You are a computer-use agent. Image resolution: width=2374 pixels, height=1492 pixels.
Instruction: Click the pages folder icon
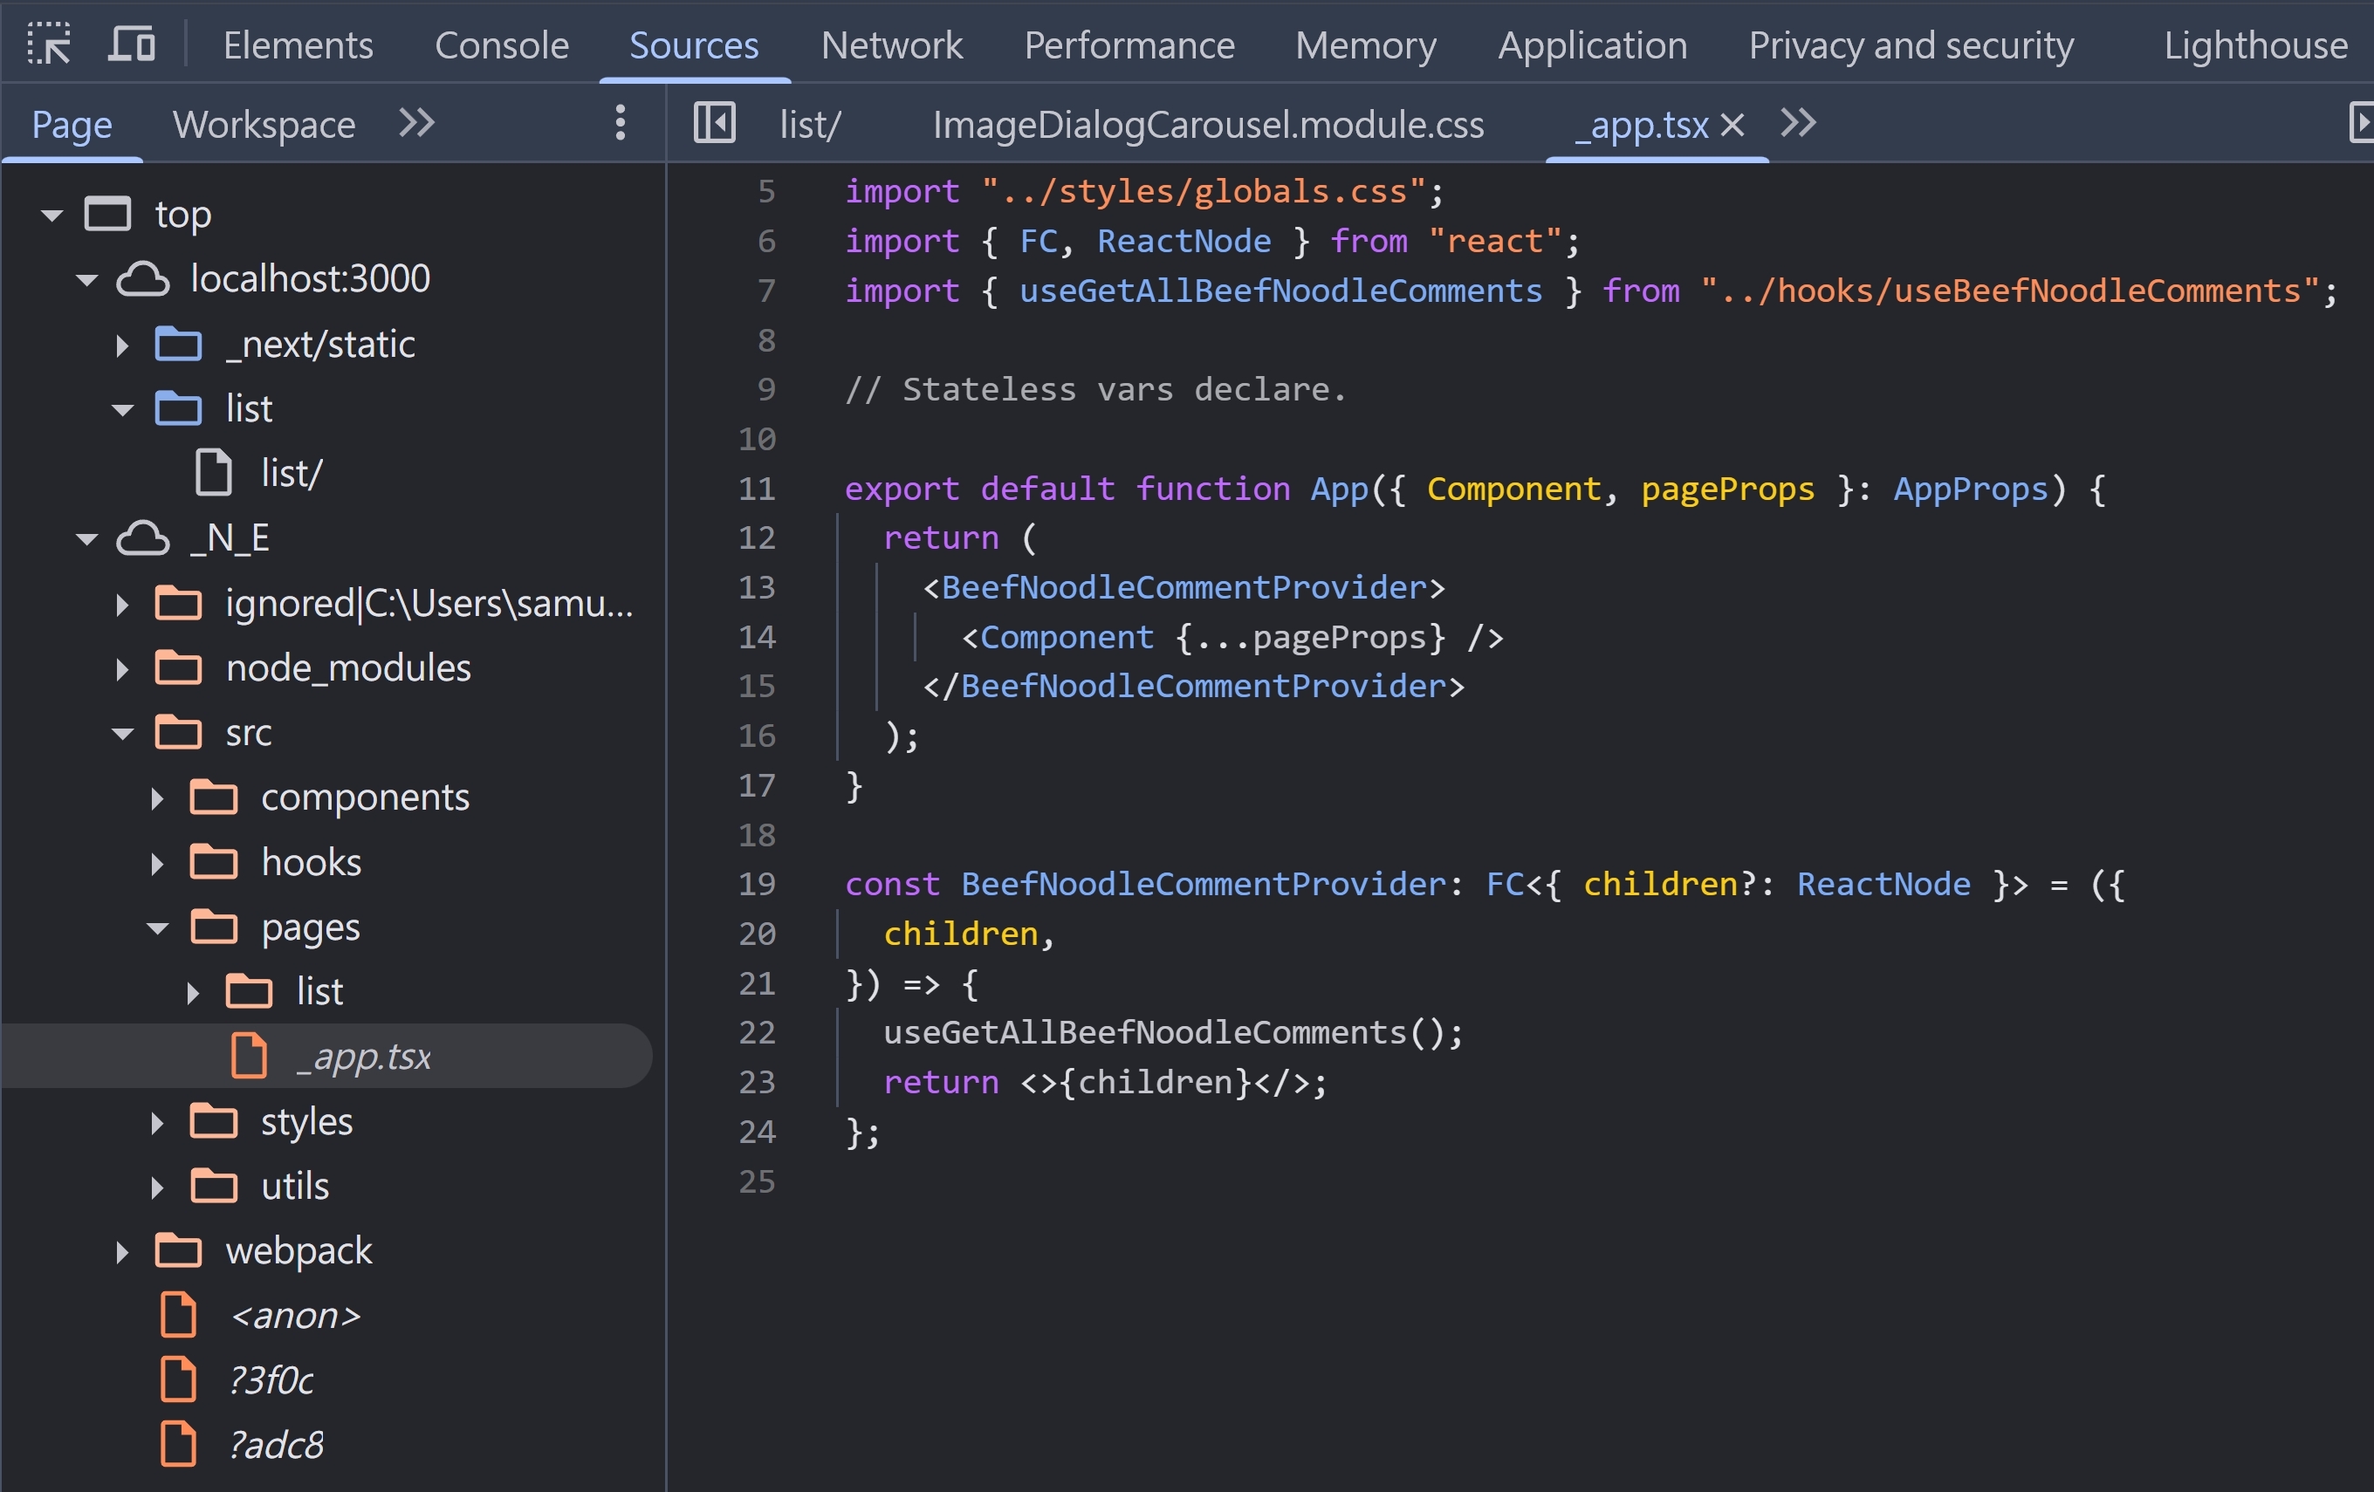pos(214,927)
